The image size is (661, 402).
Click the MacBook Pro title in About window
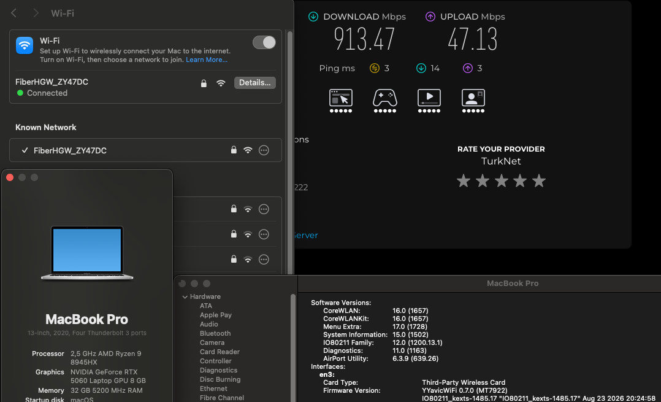(87, 319)
